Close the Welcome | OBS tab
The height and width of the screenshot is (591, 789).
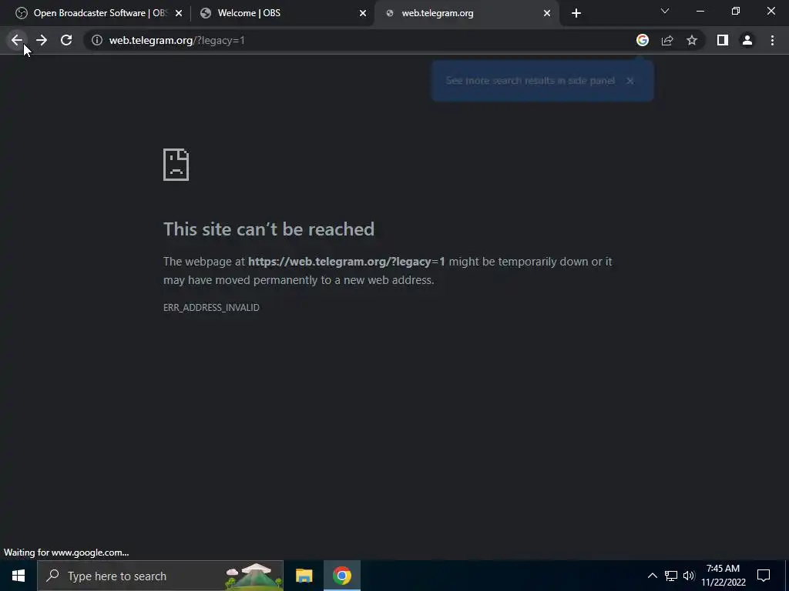pos(363,13)
